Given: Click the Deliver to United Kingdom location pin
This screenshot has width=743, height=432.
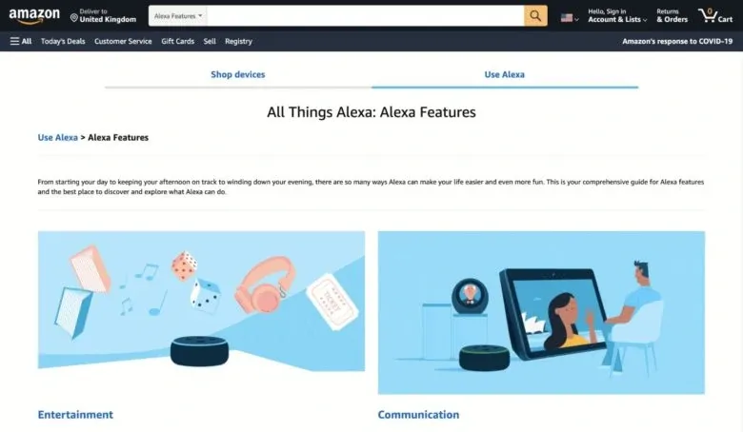Looking at the screenshot, I should (74, 18).
